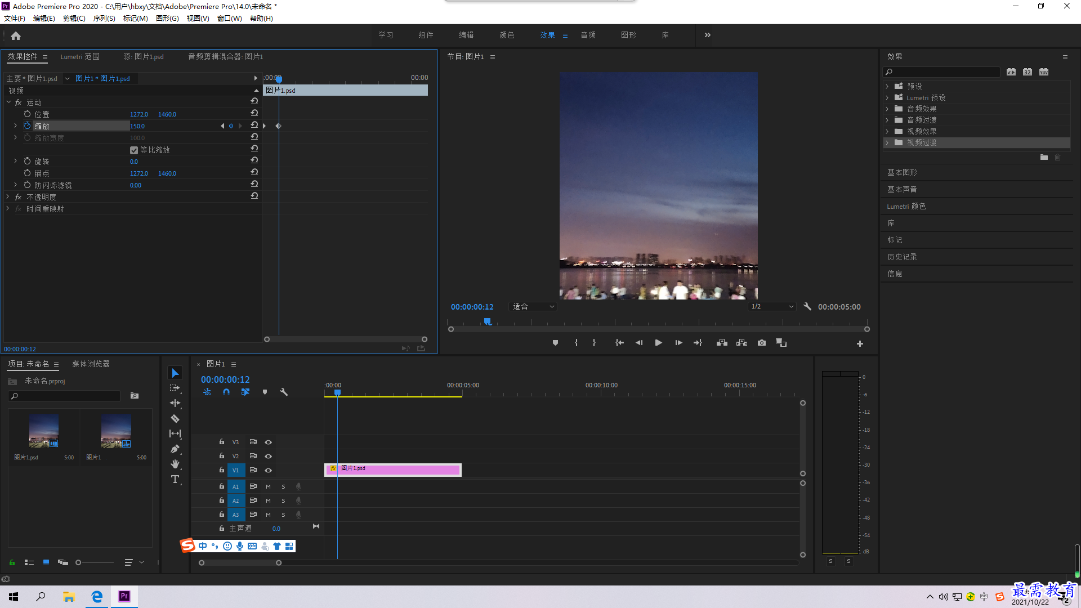The width and height of the screenshot is (1081, 608).
Task: Open program monitor settings wrench
Action: tap(807, 307)
